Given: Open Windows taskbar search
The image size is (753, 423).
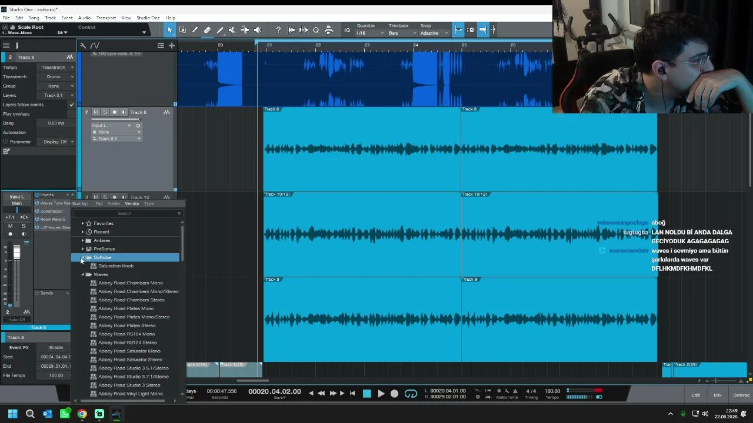Looking at the screenshot, I should click(30, 414).
